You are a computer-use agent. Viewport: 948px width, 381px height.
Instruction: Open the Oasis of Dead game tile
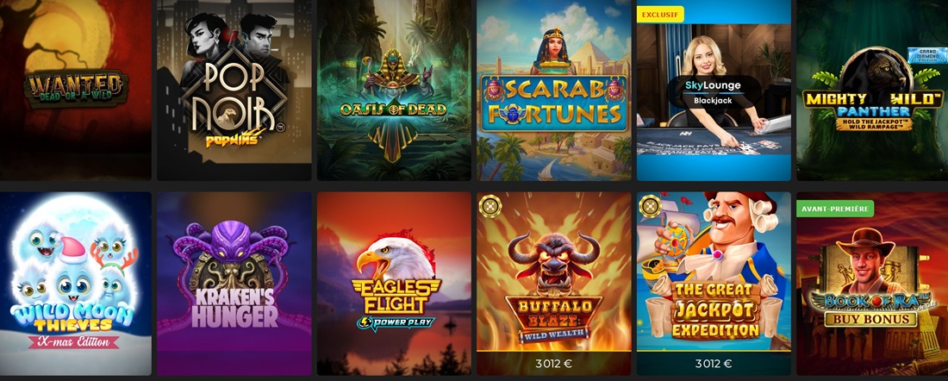[394, 90]
